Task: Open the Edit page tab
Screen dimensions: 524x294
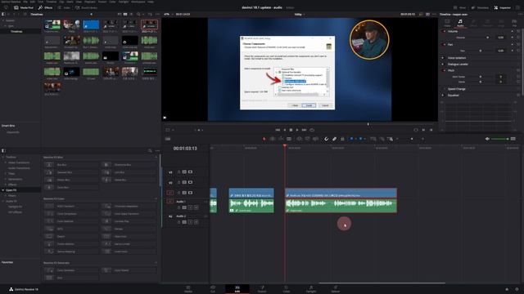Action: click(x=237, y=288)
